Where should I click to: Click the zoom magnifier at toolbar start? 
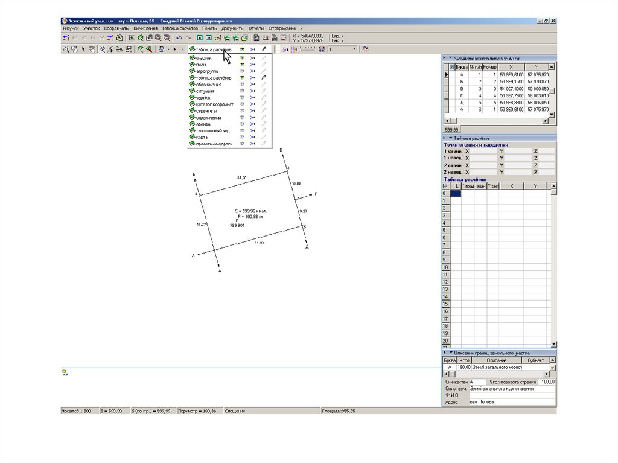coord(65,49)
